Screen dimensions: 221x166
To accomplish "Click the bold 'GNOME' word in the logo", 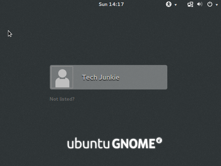I will [x=134, y=144].
